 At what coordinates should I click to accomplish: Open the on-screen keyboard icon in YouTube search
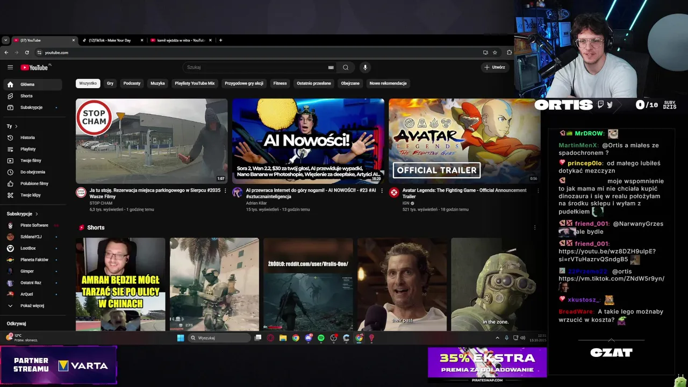coord(331,67)
